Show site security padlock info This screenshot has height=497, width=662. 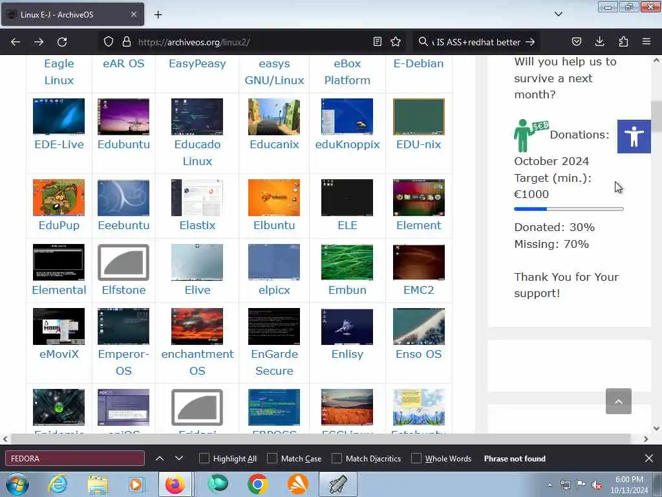coord(126,42)
